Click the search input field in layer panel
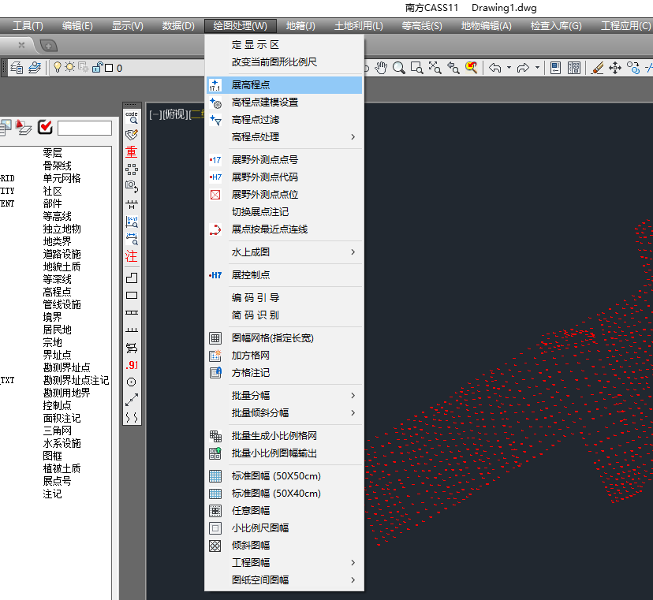This screenshot has height=600, width=653. coord(84,128)
